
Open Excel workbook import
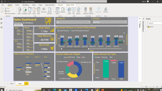pyautogui.click(x=25, y=11)
